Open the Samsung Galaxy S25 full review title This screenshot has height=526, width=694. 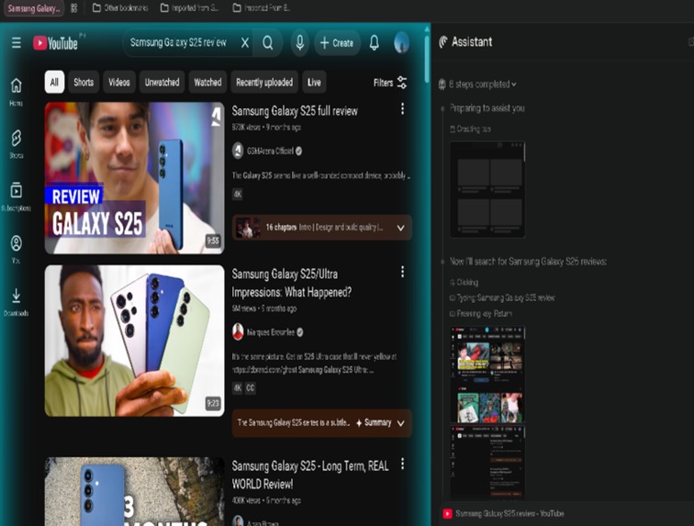click(x=295, y=111)
